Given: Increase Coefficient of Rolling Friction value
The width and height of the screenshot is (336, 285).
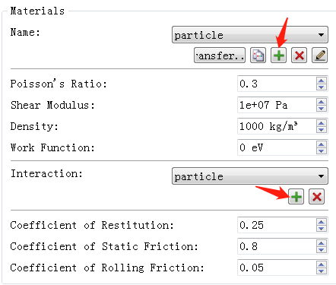Looking at the screenshot, I should pyautogui.click(x=321, y=264).
